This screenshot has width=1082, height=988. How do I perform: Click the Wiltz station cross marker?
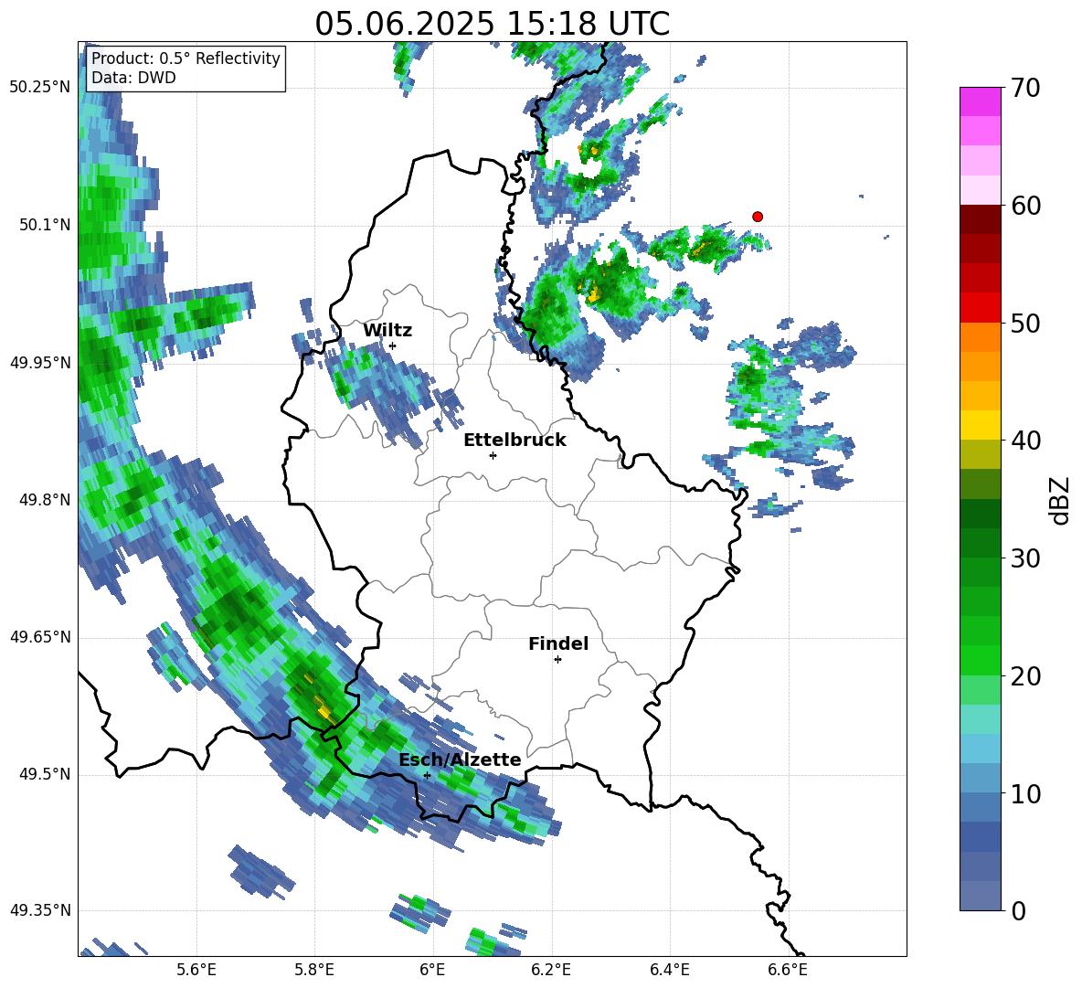coord(393,345)
